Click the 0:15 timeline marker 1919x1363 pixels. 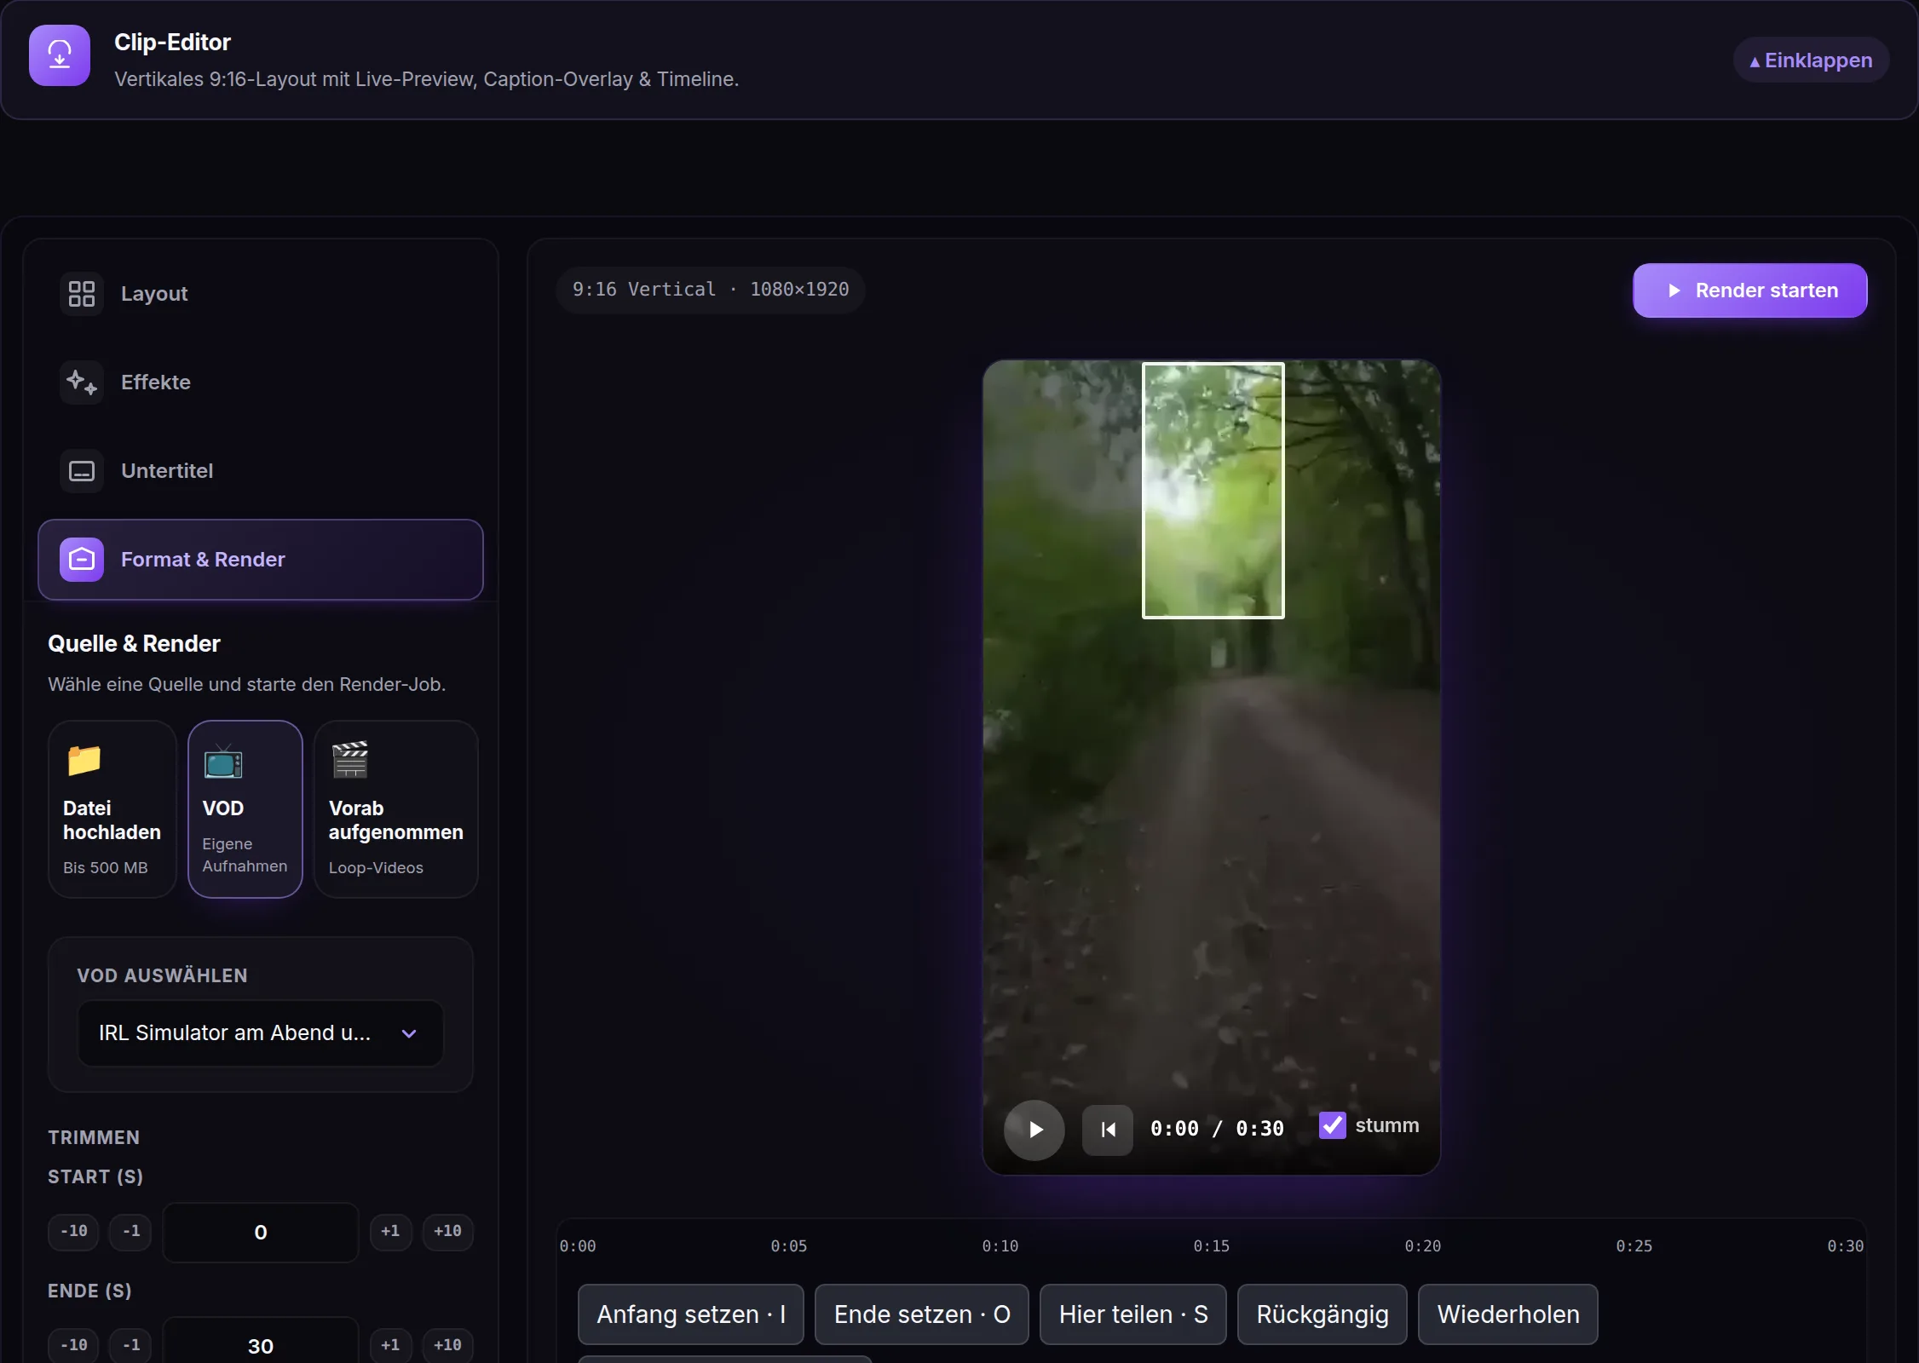(1211, 1246)
